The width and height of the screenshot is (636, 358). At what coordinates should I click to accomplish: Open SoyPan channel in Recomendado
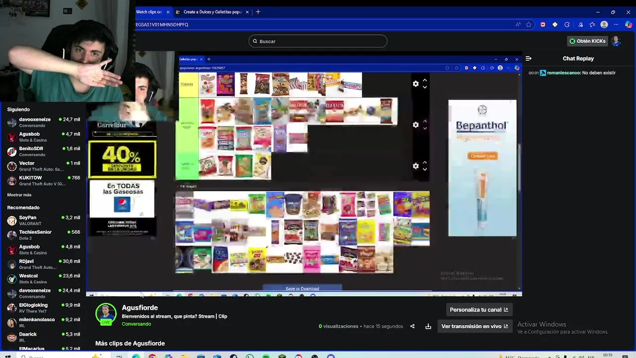click(44, 220)
